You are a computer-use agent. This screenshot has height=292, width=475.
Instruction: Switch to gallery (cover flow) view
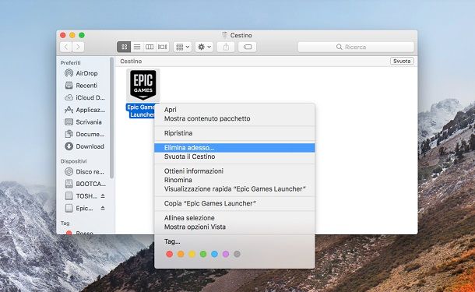point(163,47)
